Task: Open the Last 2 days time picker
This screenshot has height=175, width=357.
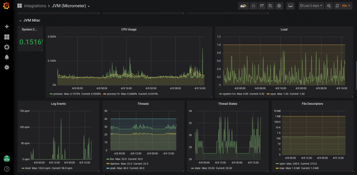Action: point(311,6)
